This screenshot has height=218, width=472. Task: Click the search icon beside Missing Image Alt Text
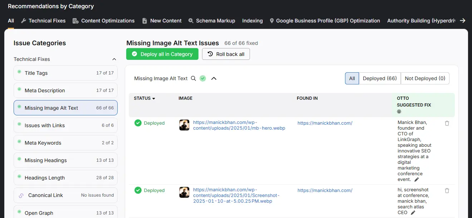point(193,78)
